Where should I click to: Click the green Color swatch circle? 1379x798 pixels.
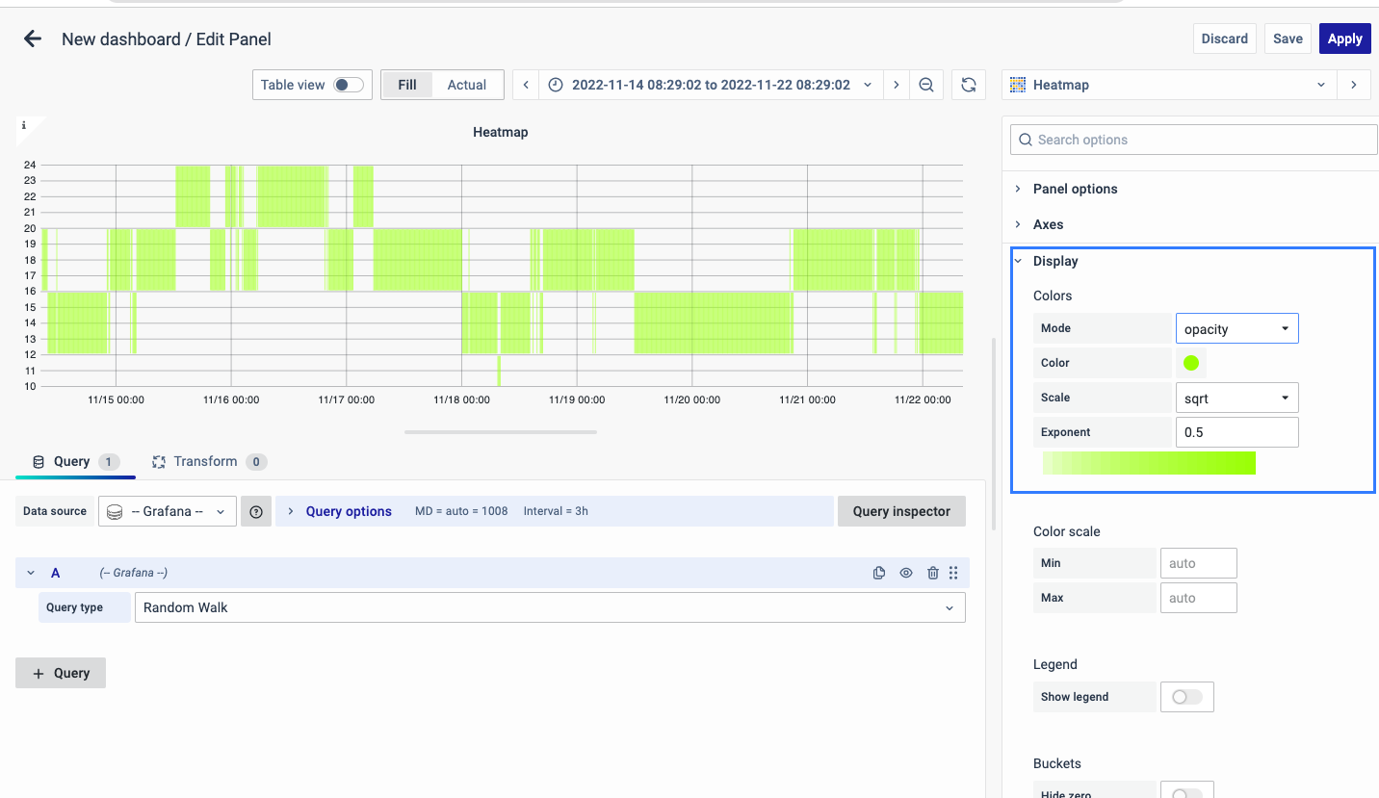[x=1191, y=363]
